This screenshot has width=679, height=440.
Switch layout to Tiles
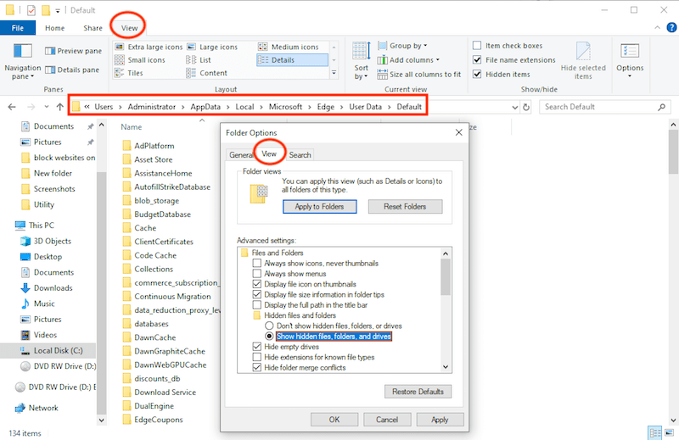click(x=129, y=73)
